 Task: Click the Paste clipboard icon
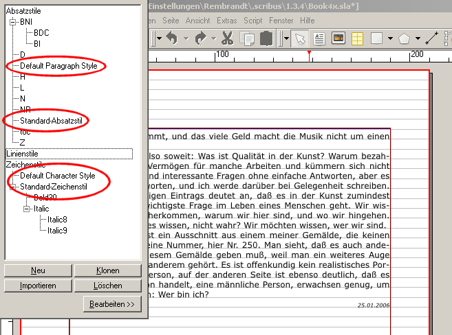pos(267,38)
